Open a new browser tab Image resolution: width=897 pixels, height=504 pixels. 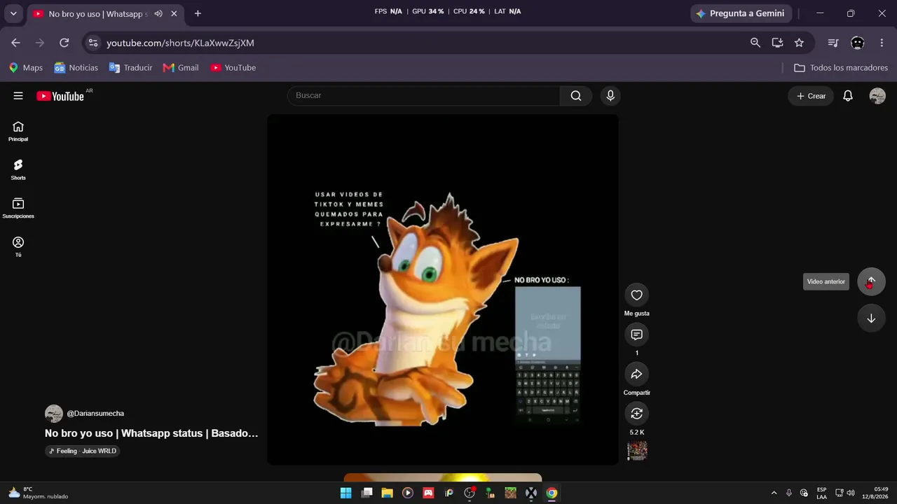point(198,13)
